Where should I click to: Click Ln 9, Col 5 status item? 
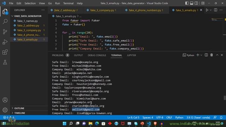133,117
